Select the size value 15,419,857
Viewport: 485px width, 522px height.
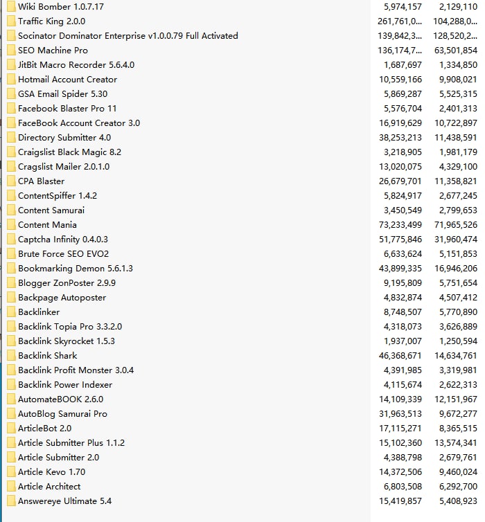tap(400, 501)
